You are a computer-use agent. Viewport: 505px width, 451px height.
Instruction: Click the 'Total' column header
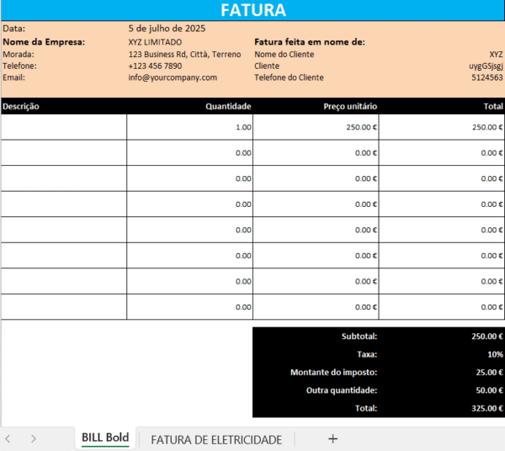point(493,107)
